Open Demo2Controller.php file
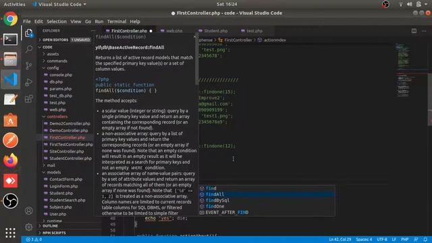The height and width of the screenshot is (243, 432). tap(70, 124)
